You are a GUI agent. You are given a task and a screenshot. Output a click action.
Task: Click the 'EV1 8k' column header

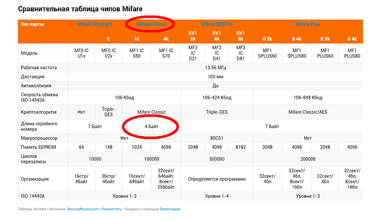pos(241,36)
